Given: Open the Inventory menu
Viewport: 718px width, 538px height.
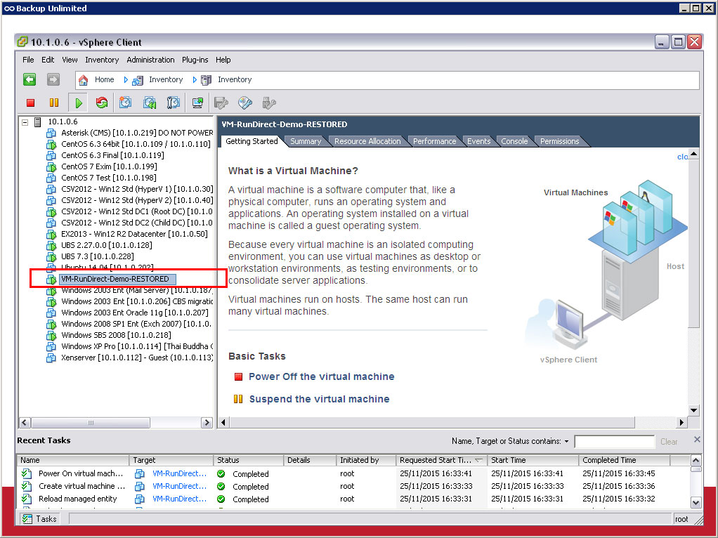Looking at the screenshot, I should pos(102,60).
